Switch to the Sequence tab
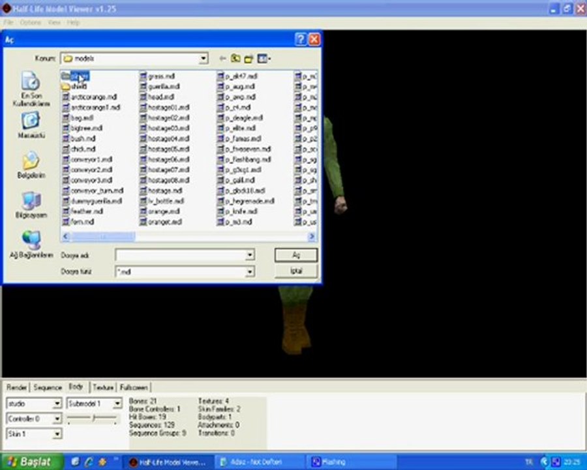Viewport: 587px width, 470px height. [x=48, y=388]
